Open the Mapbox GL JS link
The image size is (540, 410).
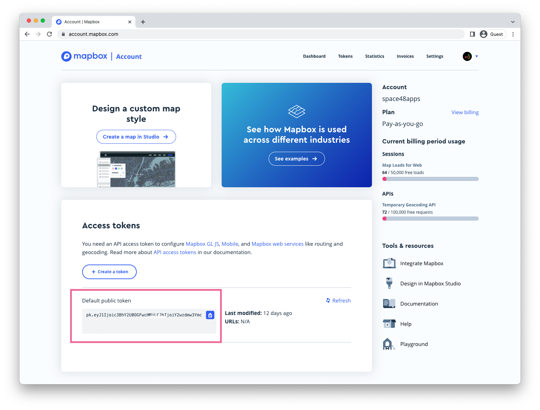click(202, 244)
